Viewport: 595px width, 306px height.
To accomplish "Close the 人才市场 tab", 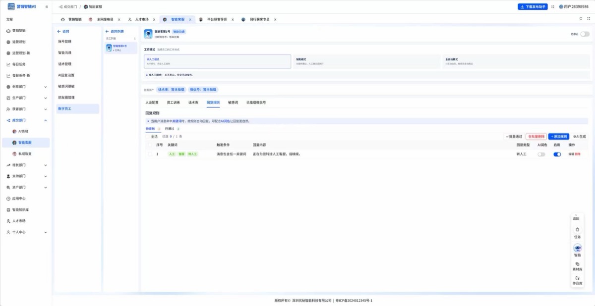I will (x=154, y=19).
